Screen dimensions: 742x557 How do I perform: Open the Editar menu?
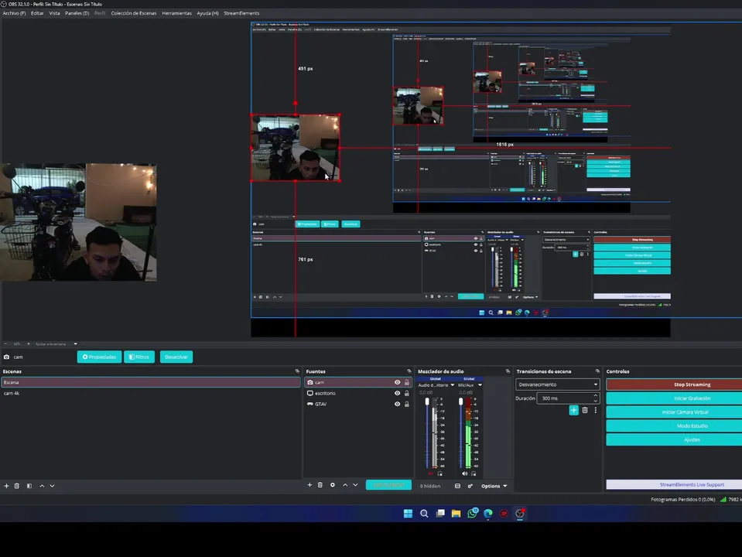point(37,13)
